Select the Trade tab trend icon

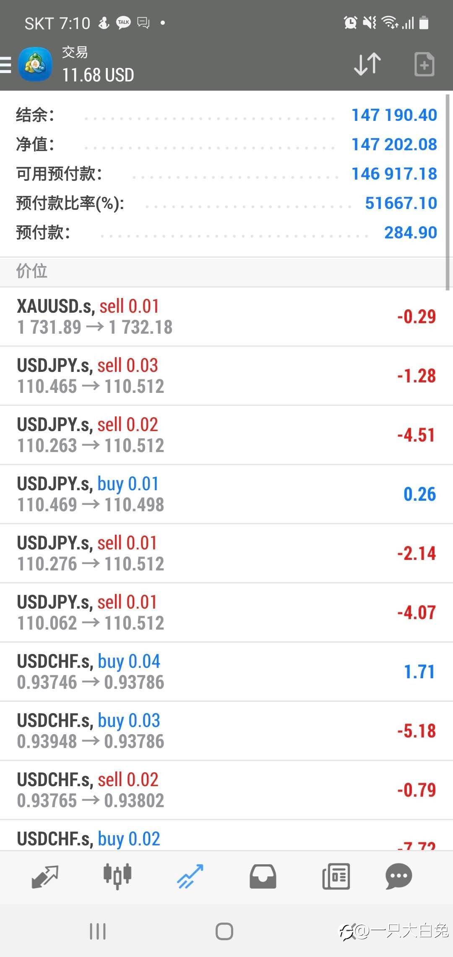coord(190,876)
